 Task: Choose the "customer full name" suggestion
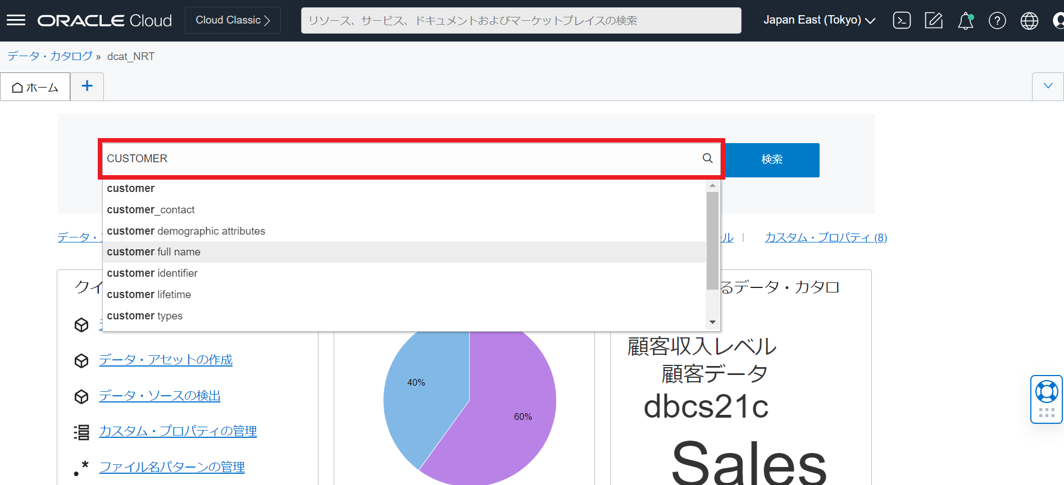[x=153, y=252]
